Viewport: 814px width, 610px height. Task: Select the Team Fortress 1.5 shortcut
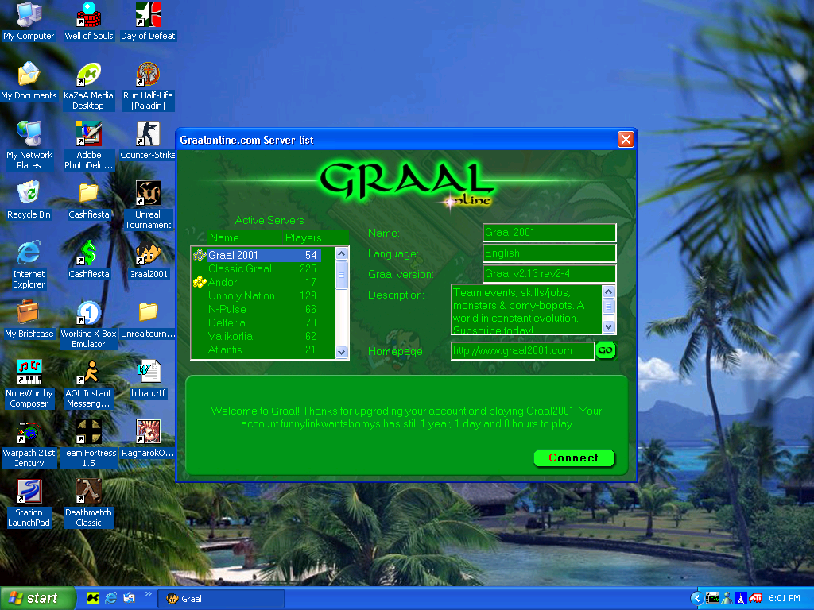point(89,444)
